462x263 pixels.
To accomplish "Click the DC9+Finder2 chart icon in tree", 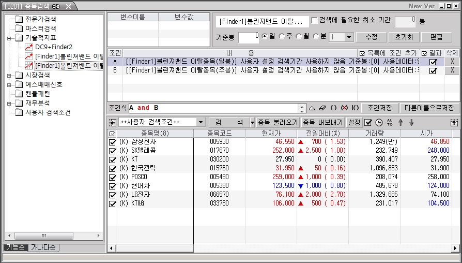I will pyautogui.click(x=29, y=47).
